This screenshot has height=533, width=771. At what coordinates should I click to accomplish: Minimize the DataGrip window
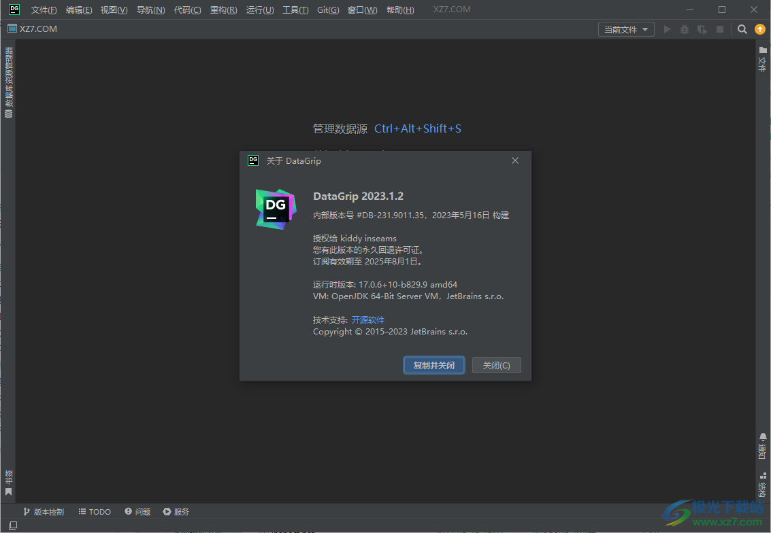pos(690,10)
